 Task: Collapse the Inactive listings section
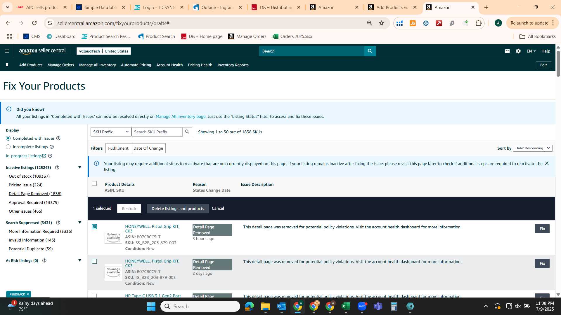(x=80, y=167)
